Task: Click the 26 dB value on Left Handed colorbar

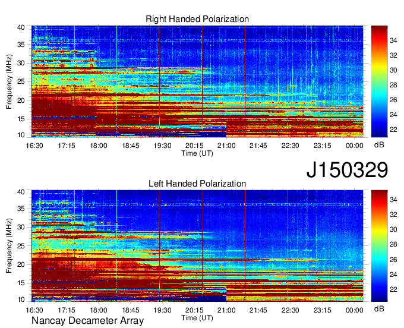Action: point(393,260)
